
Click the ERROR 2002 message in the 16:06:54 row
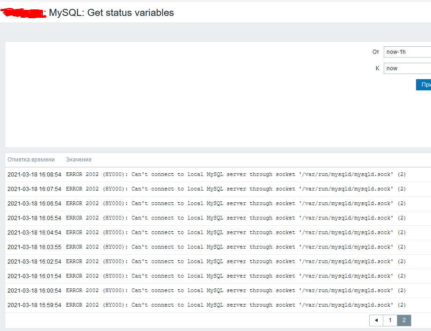[x=236, y=204]
